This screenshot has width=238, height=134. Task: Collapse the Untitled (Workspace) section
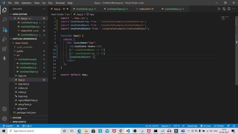25,39
